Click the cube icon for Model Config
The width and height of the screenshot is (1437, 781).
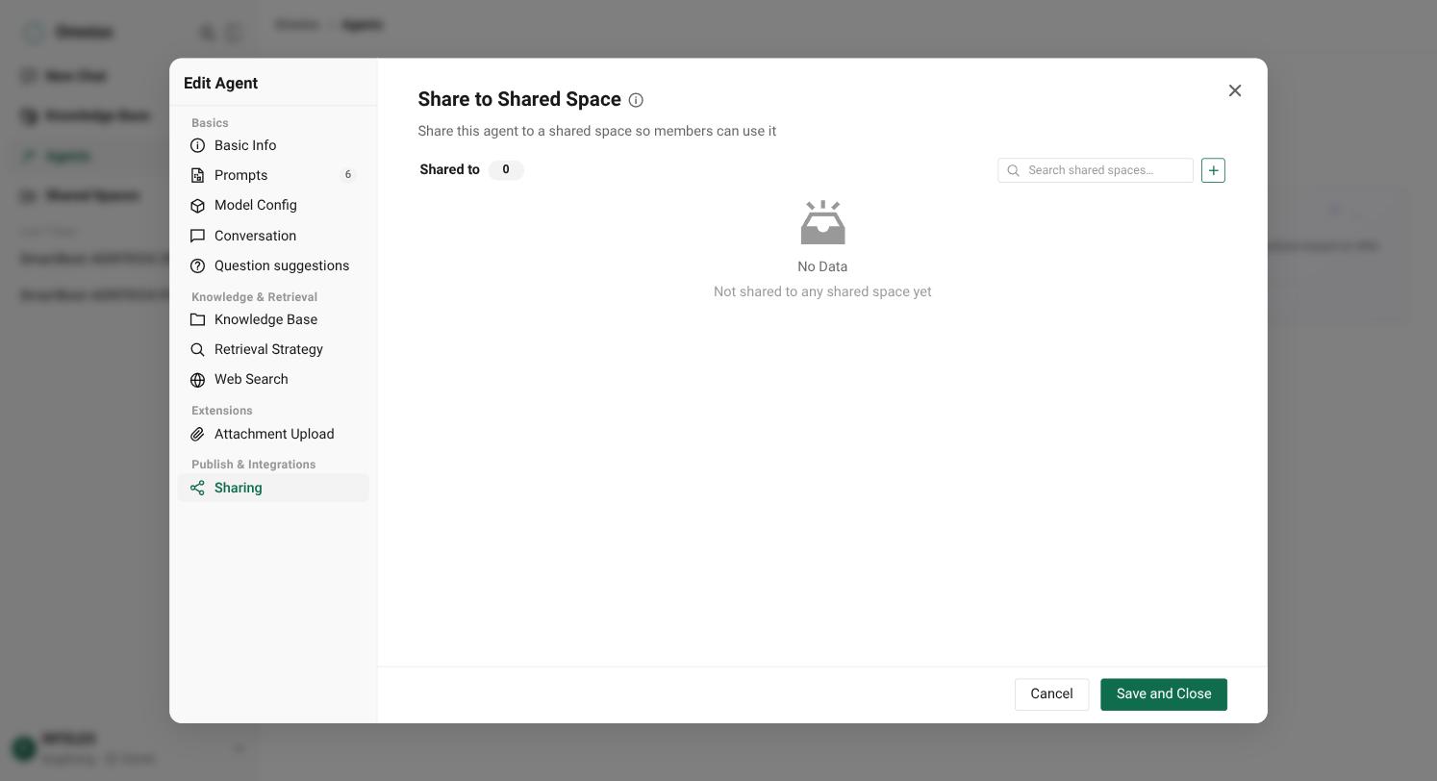[x=198, y=206]
